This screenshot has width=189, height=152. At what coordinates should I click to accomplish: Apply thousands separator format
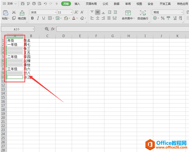point(168,18)
